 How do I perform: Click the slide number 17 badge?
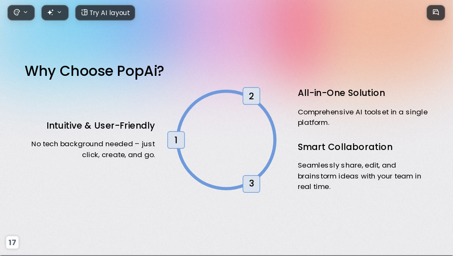(x=12, y=243)
